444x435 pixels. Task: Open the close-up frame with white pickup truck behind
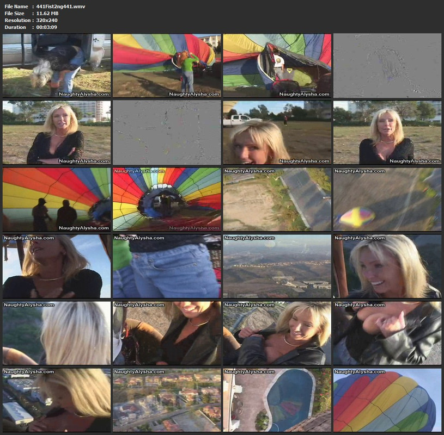[277, 133]
